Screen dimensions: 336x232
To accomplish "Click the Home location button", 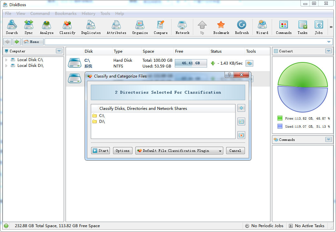I will click(33, 42).
